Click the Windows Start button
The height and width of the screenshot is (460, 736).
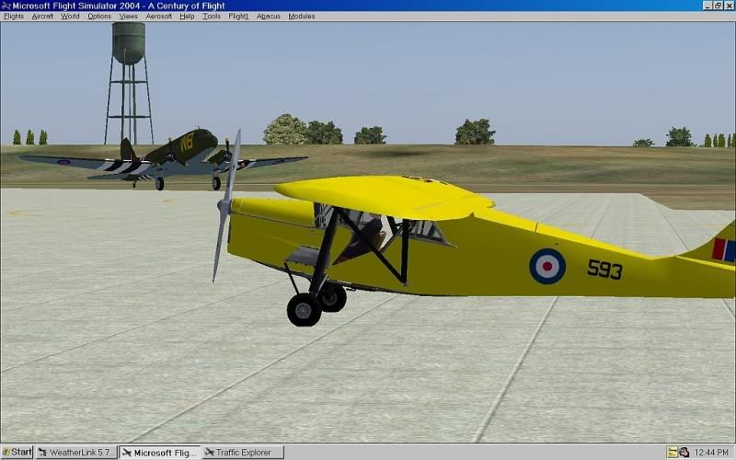click(17, 452)
